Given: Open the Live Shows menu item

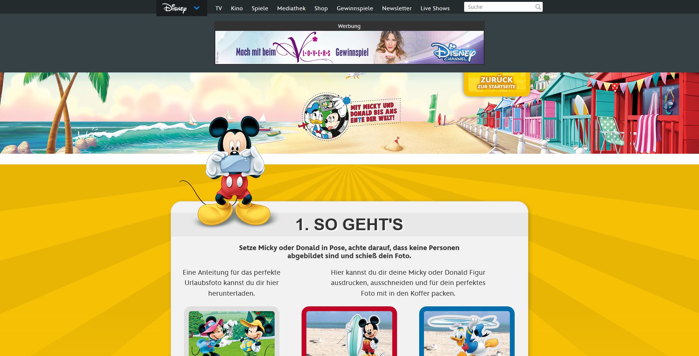Looking at the screenshot, I should point(435,8).
